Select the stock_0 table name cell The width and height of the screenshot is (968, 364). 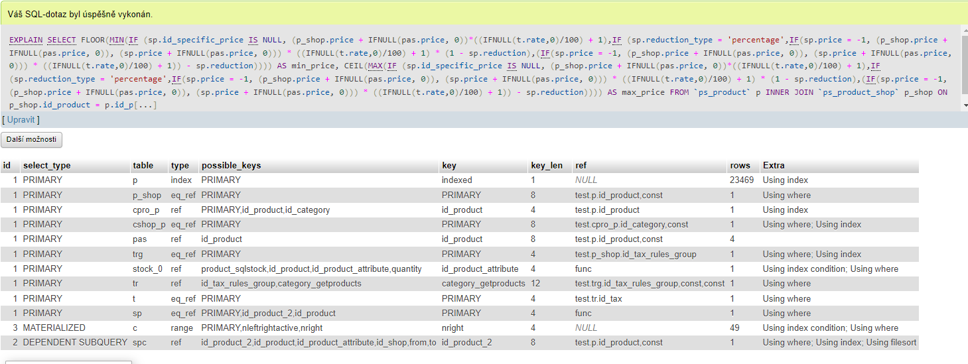coord(147,269)
